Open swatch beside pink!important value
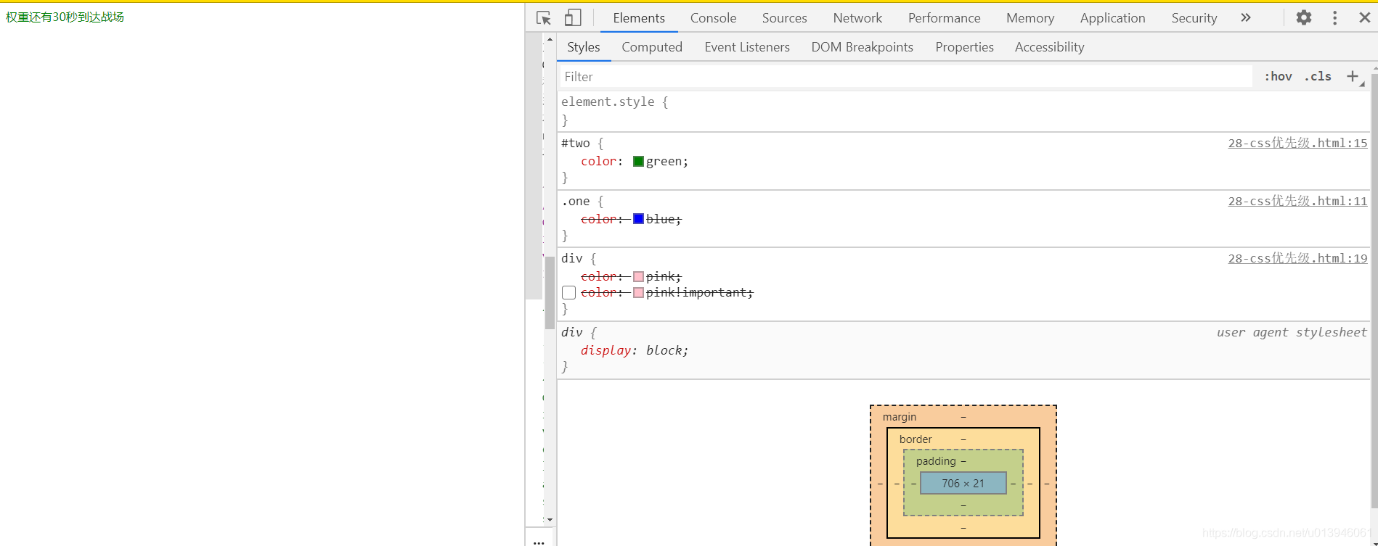Viewport: 1378px width, 546px height. [638, 293]
